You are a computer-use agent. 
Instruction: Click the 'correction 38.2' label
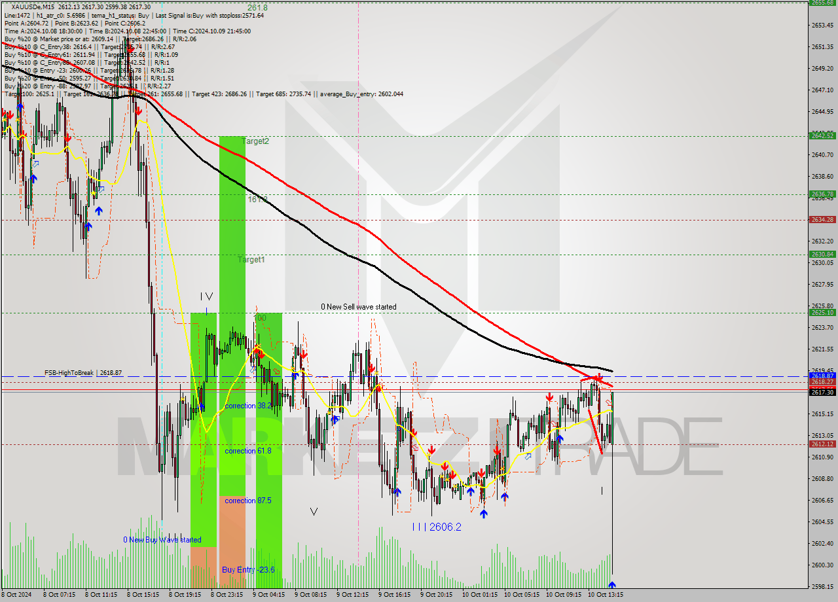click(248, 406)
